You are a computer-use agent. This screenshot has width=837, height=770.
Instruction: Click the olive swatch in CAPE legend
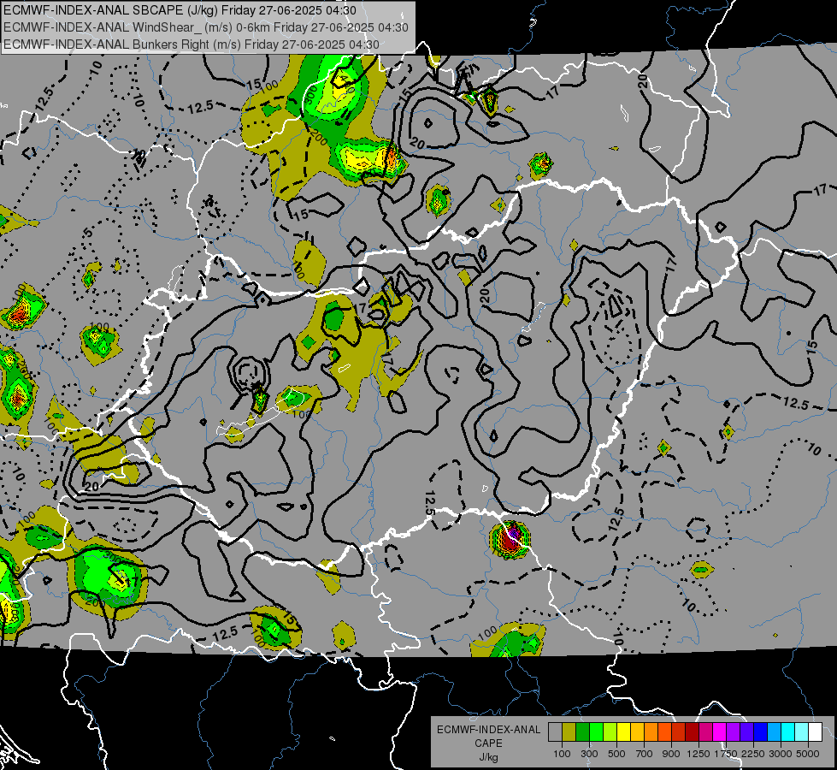[x=569, y=732]
